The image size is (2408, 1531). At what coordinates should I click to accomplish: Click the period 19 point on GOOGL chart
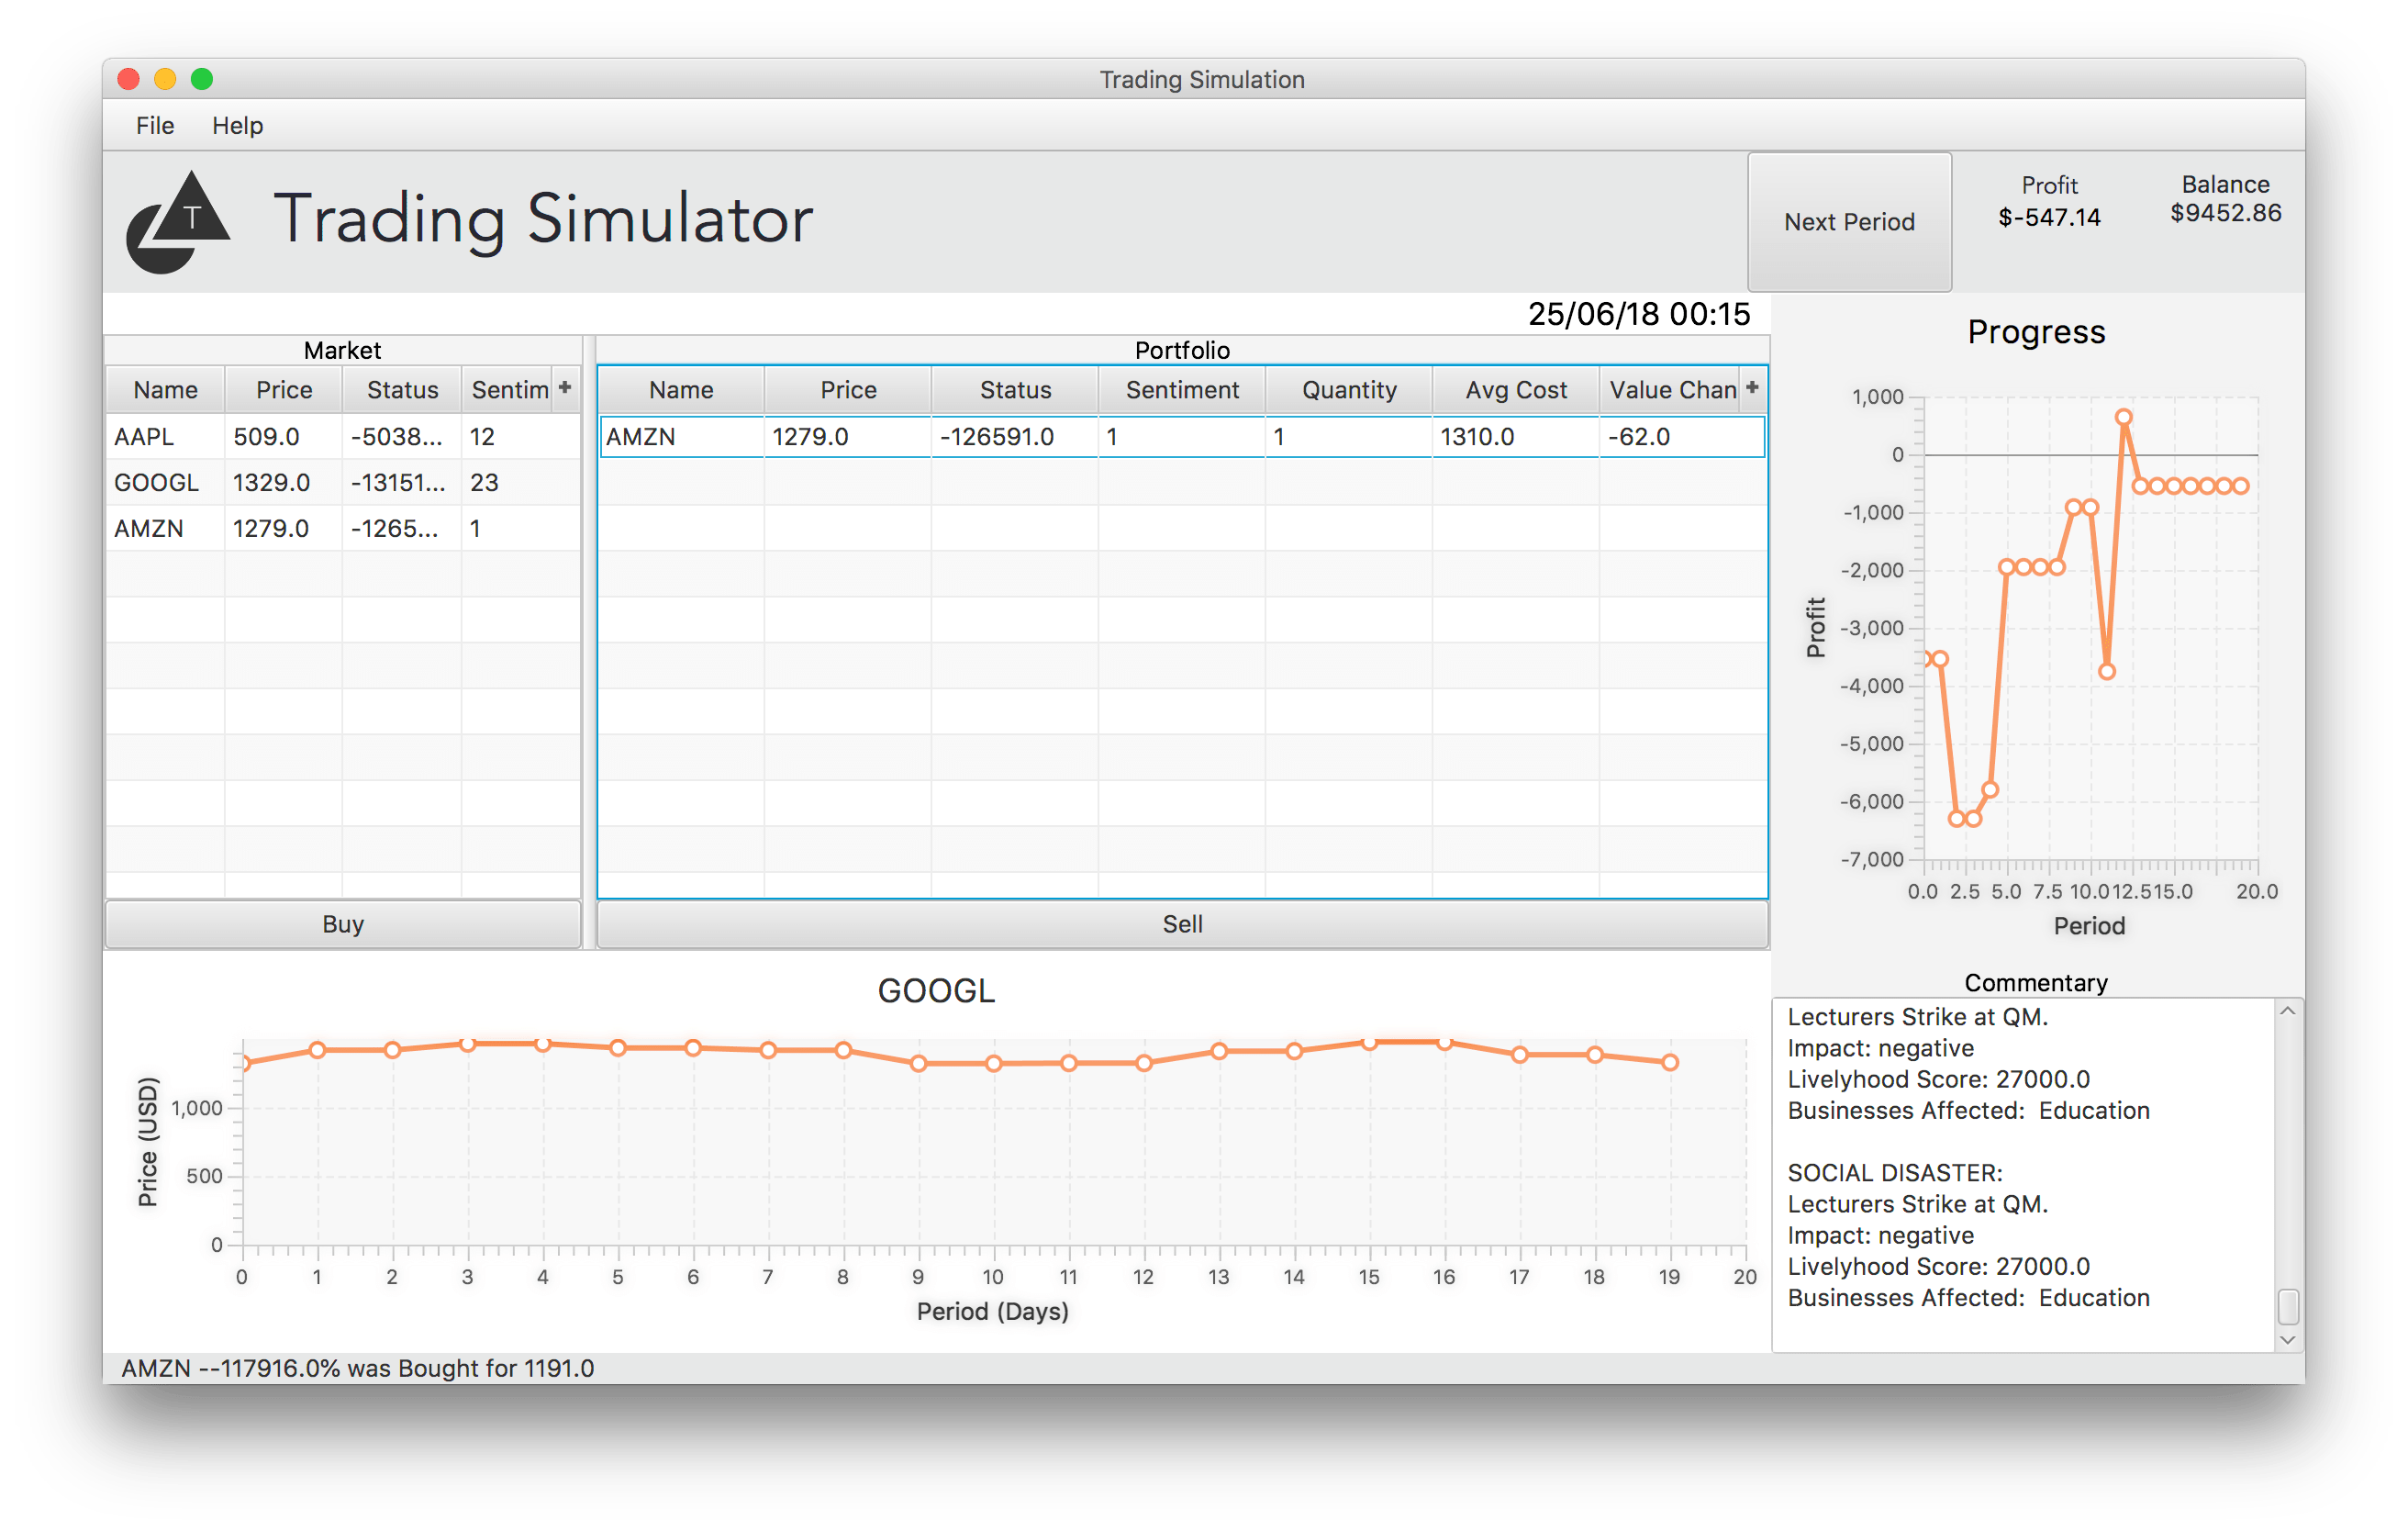(1670, 1062)
